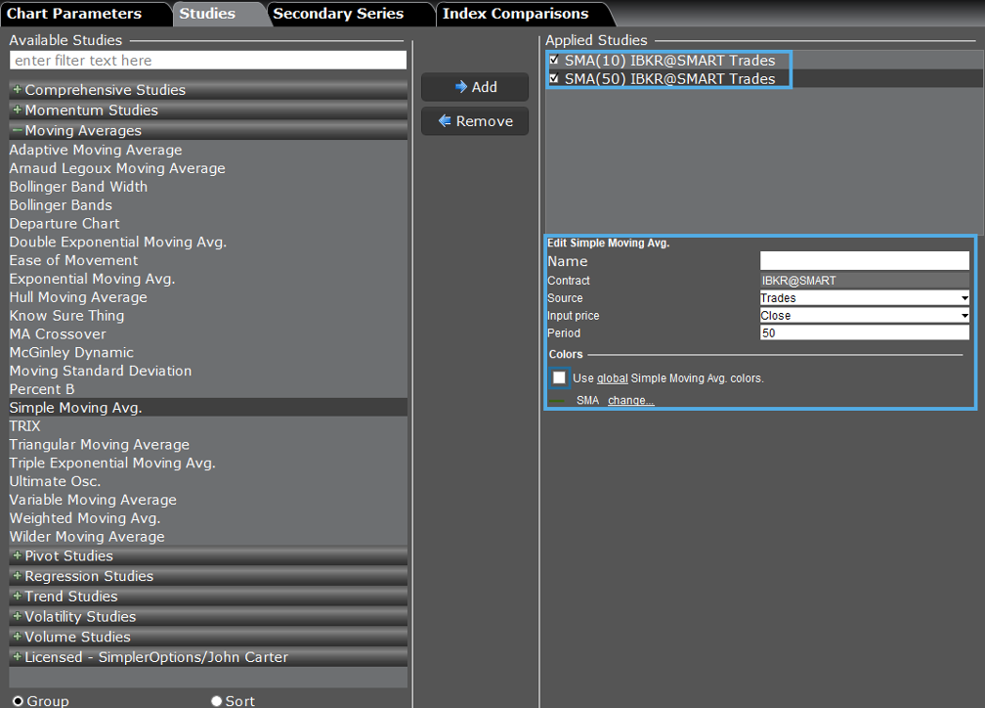Click the Add arrow button
985x708 pixels.
click(475, 87)
